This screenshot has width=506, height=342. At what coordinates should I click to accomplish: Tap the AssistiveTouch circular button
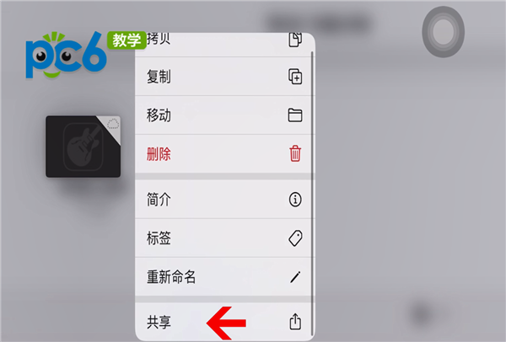point(443,32)
